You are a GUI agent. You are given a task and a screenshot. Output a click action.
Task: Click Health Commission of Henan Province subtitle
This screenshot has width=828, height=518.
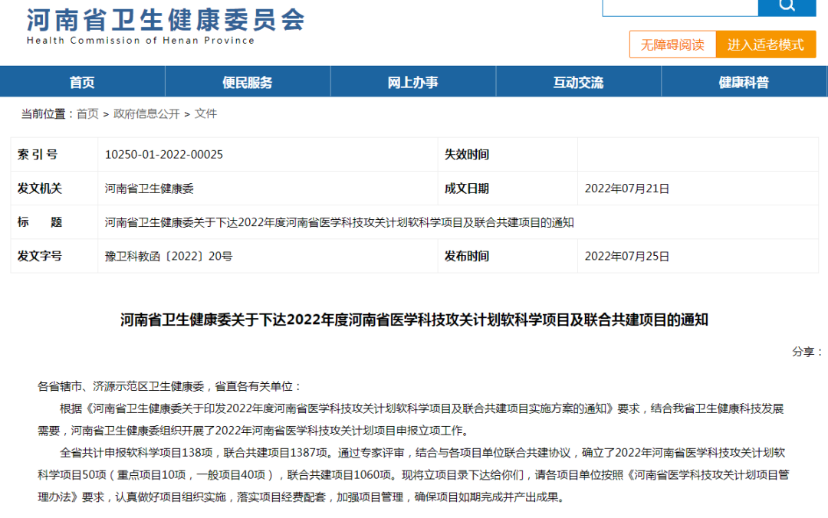coord(140,40)
